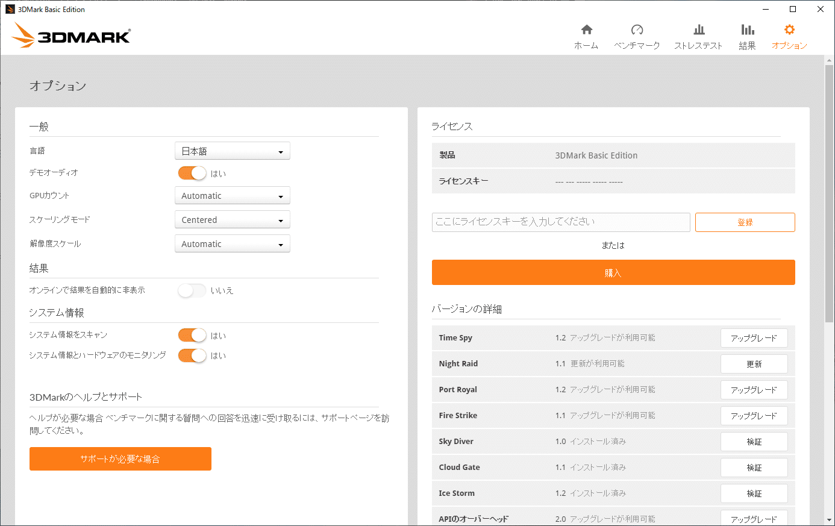835x526 pixels.
Task: Maximize the 3DMark window
Action: pos(793,9)
